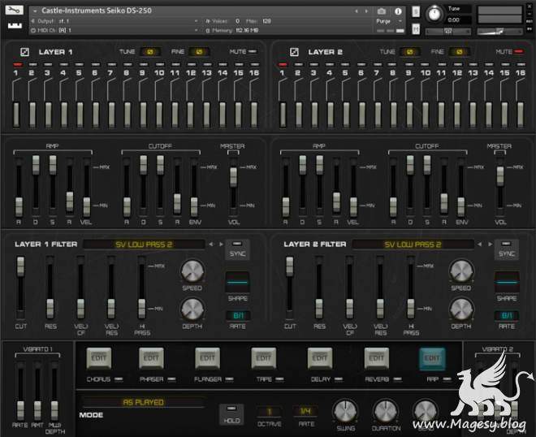The height and width of the screenshot is (437, 536).
Task: Click the Chorus Edit button
Action: pyautogui.click(x=99, y=358)
